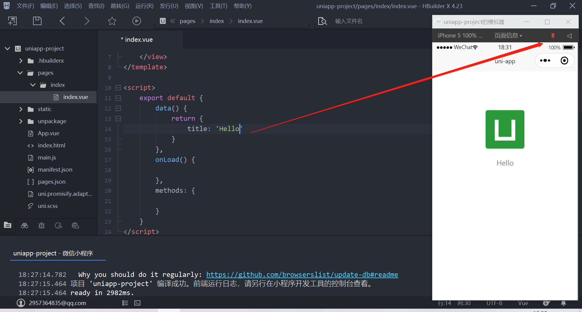Viewport: 582px width, 312px height.
Task: Select manifest.json in the project tree
Action: (55, 169)
